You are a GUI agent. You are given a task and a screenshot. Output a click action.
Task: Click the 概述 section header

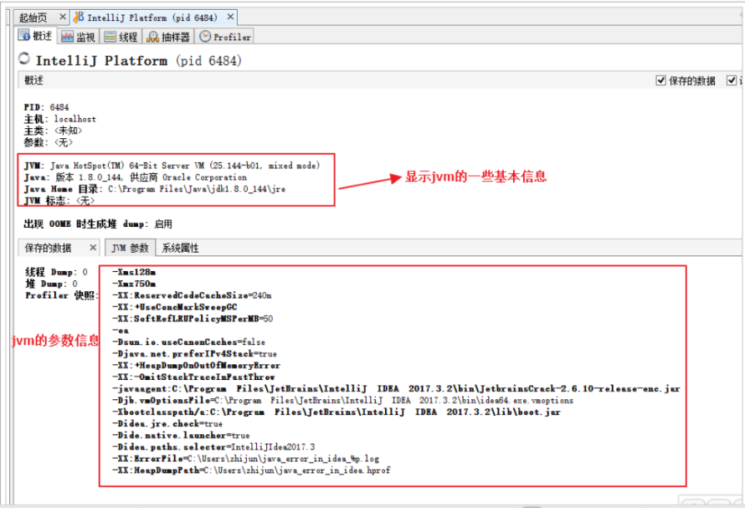pyautogui.click(x=33, y=80)
